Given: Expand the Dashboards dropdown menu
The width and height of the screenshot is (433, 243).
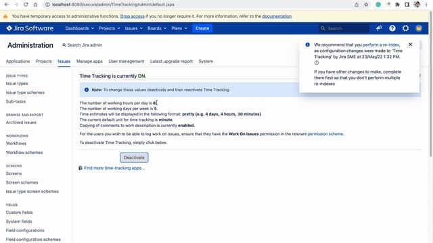Looking at the screenshot, I should pos(80,28).
